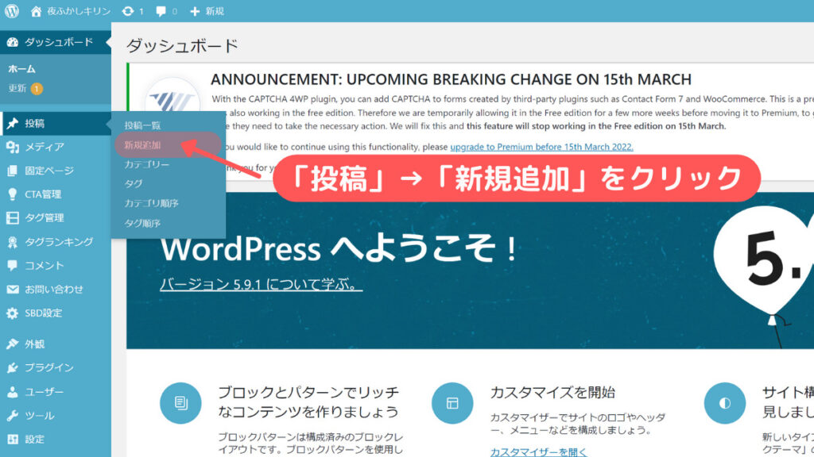Click the 固定ページ pages icon

pos(12,171)
